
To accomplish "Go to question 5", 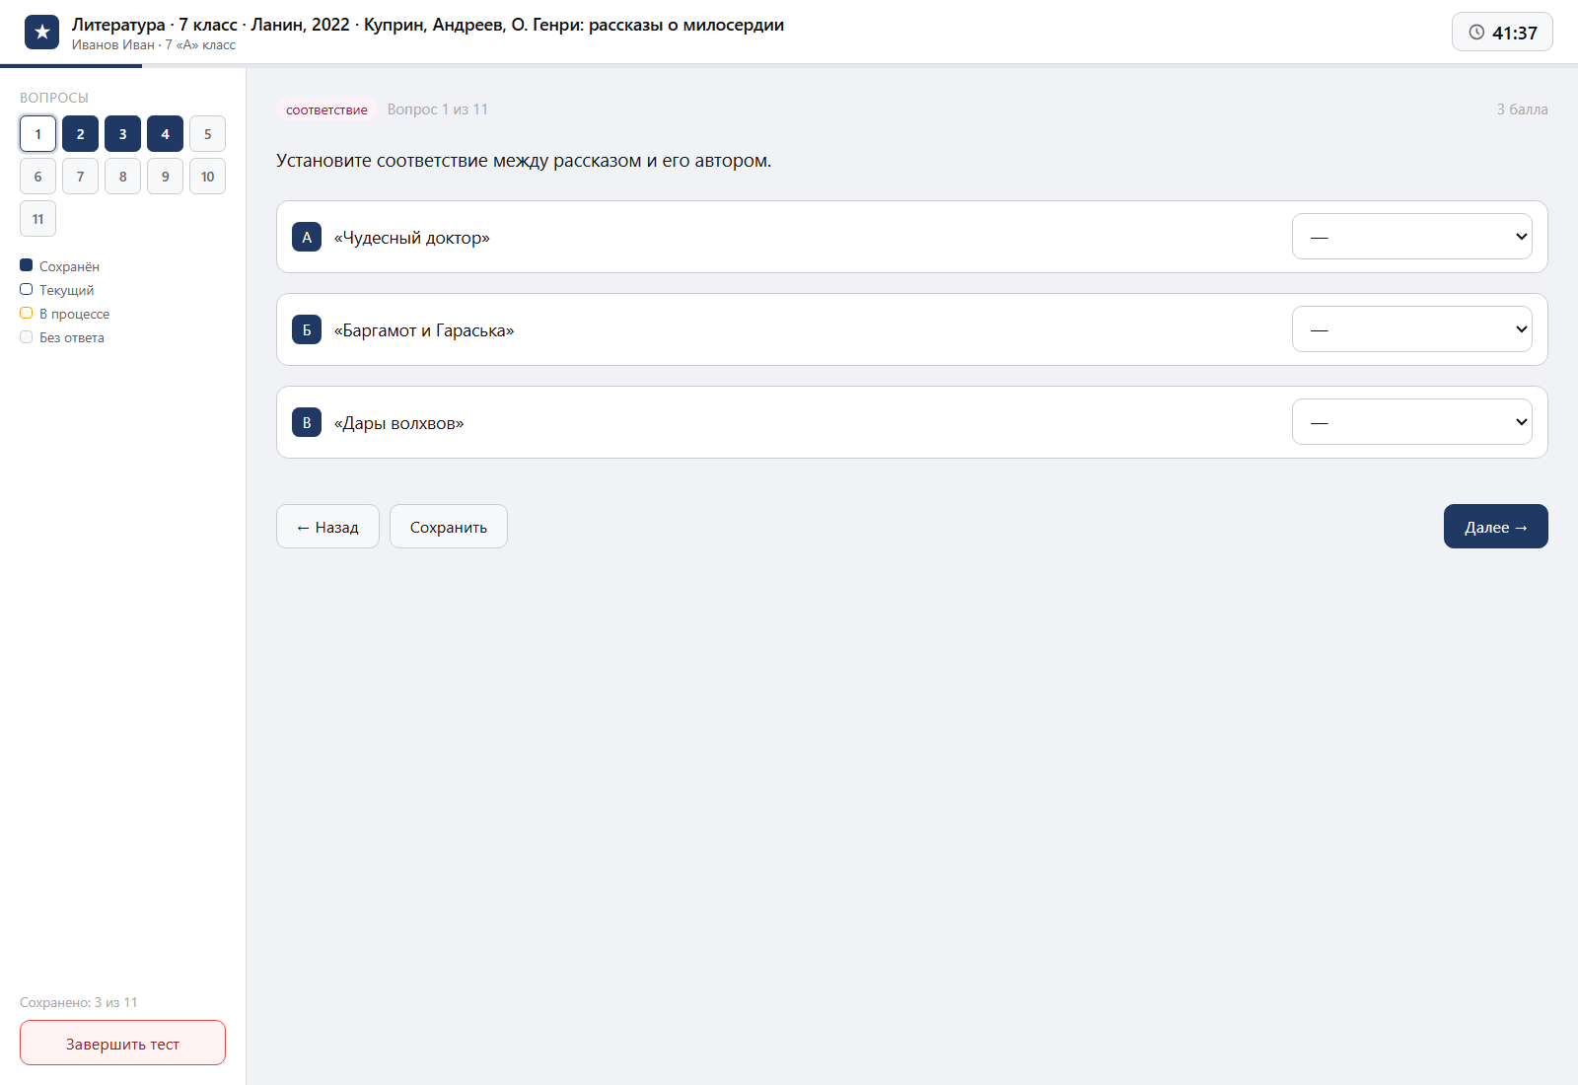I will (x=207, y=134).
